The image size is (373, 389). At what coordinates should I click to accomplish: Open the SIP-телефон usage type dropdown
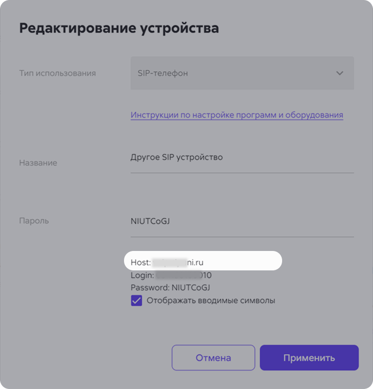click(x=241, y=73)
